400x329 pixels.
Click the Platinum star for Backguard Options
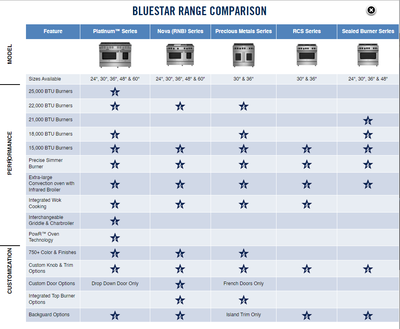(115, 315)
